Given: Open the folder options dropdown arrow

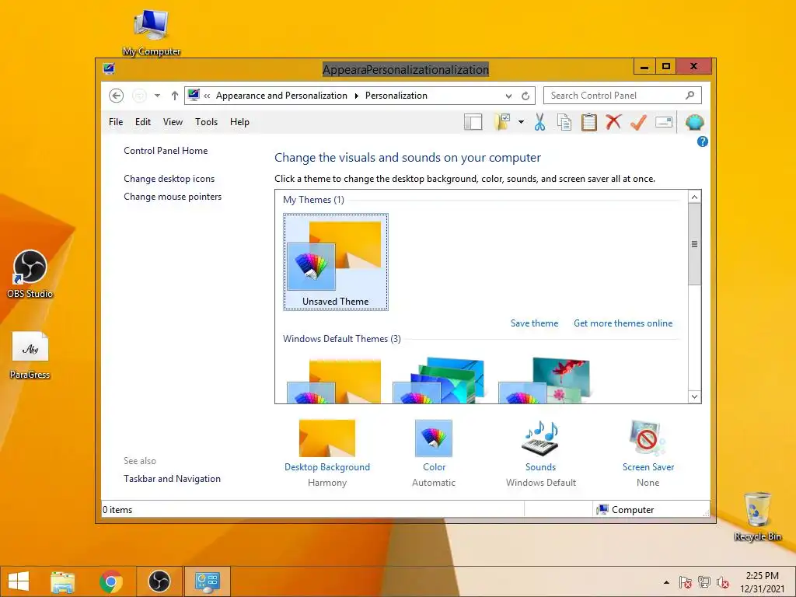Looking at the screenshot, I should coord(521,122).
